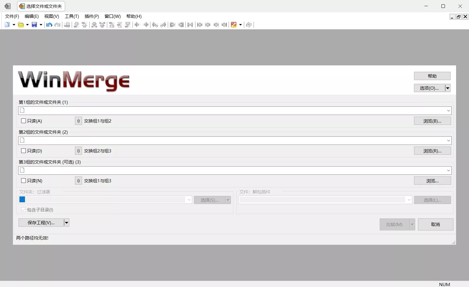Image resolution: width=469 pixels, height=287 pixels.
Task: Click the Undo toolbar icon
Action: (49, 25)
